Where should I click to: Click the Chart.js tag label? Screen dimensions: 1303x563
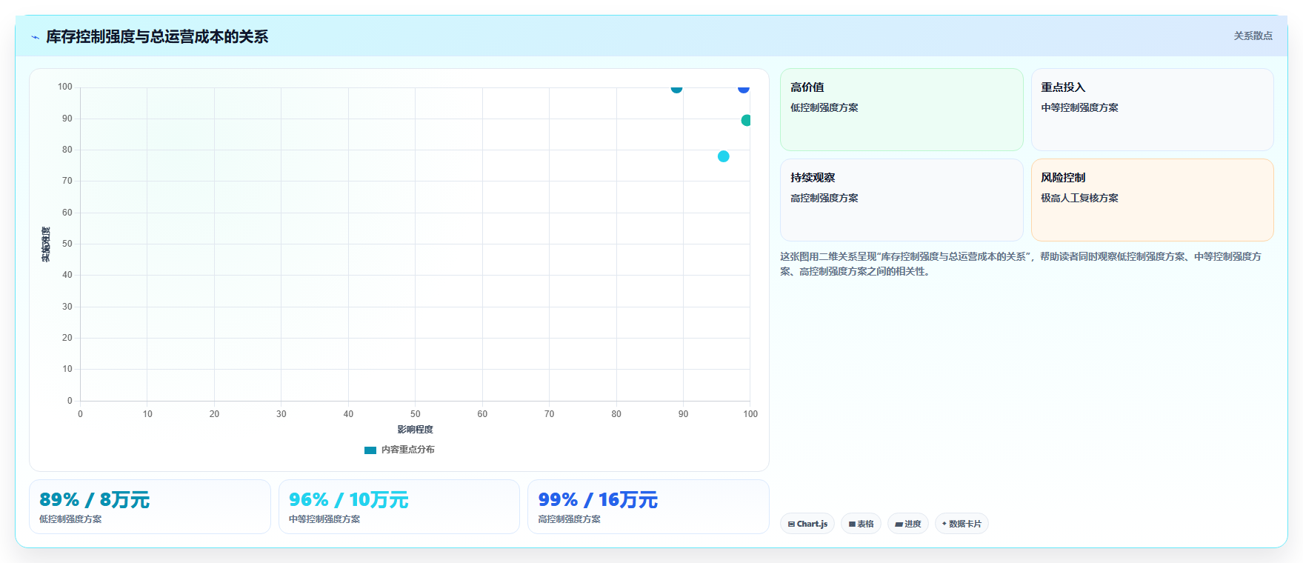[812, 524]
